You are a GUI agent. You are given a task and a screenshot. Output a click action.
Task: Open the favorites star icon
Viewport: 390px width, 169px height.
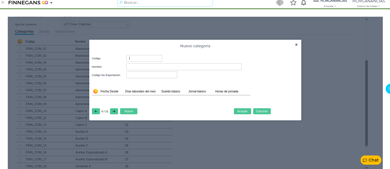tap(293, 3)
